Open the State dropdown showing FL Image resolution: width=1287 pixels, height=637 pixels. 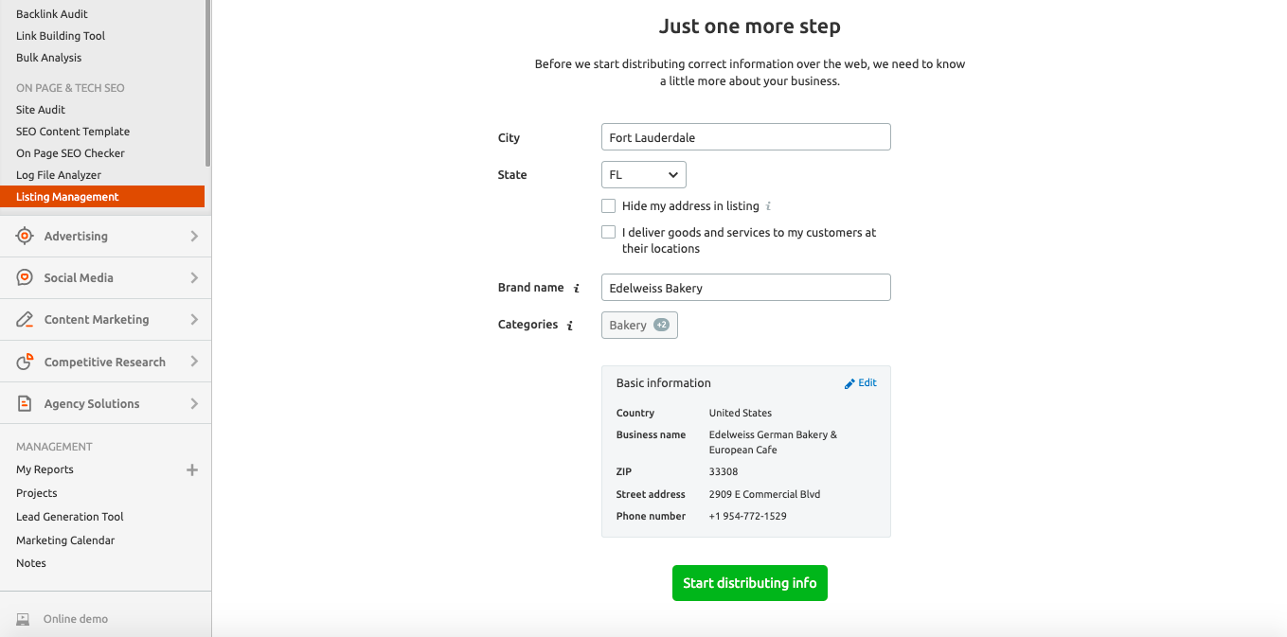point(643,175)
